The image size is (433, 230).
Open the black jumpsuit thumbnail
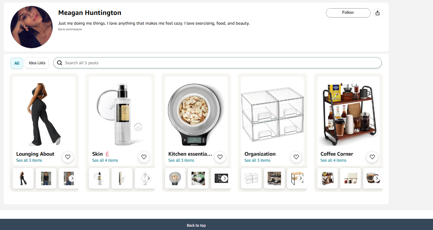[23, 178]
